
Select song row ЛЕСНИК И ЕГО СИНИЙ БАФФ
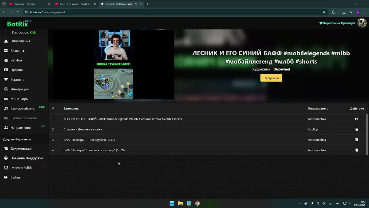pos(208,119)
